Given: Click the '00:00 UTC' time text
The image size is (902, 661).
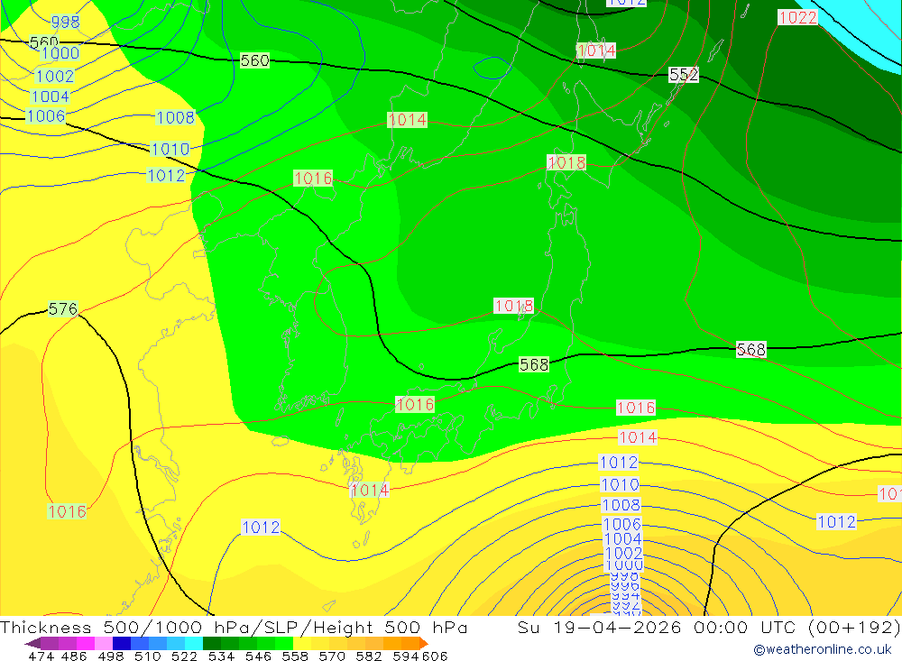Looking at the screenshot, I should point(744,627).
